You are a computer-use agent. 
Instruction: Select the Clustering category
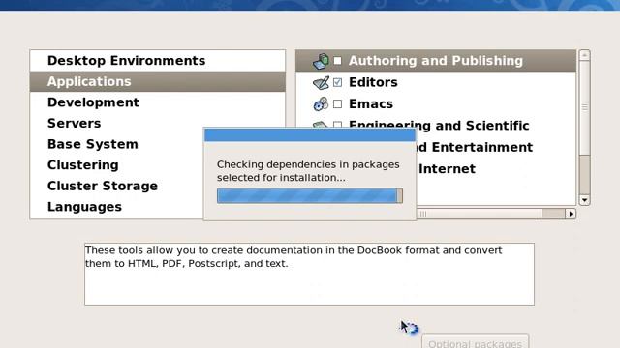click(117, 165)
